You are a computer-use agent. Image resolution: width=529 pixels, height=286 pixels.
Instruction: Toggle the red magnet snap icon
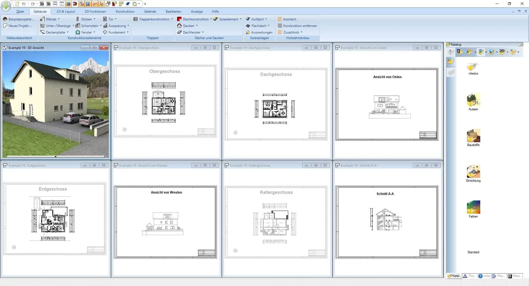tap(75, 4)
